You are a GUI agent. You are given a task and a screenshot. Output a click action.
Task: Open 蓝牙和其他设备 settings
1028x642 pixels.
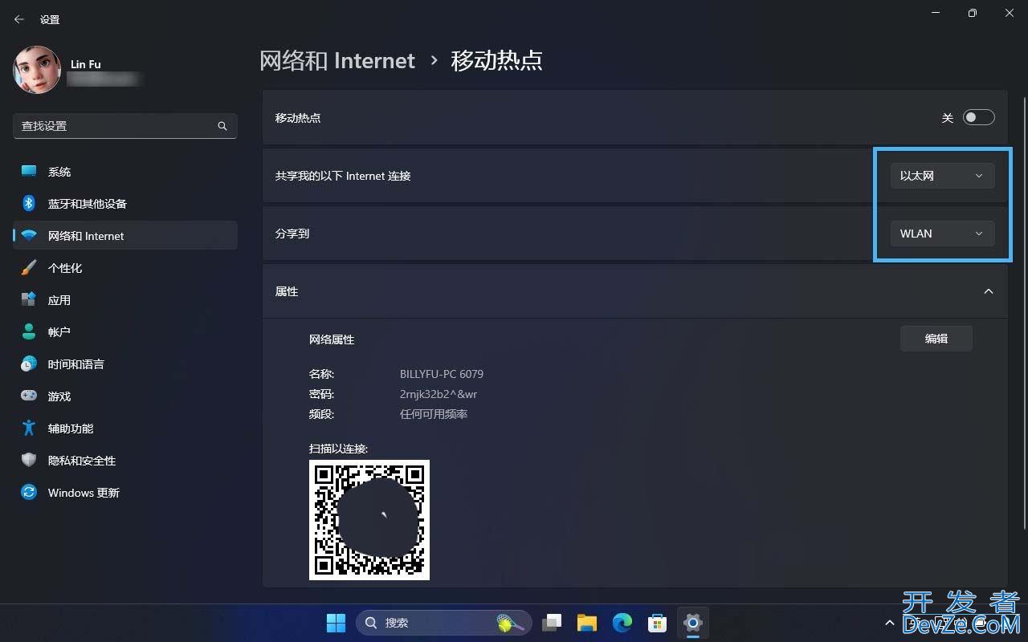(125, 204)
